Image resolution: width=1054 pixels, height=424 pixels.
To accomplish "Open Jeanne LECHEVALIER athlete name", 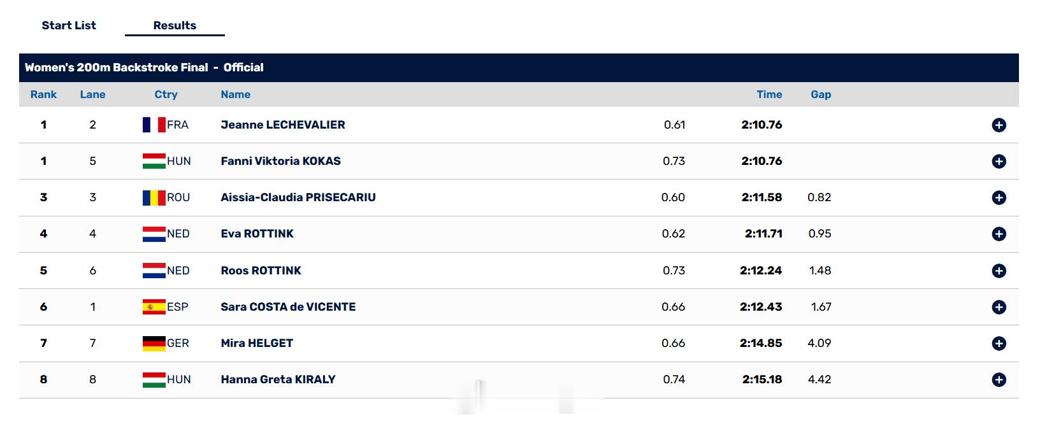I will pos(283,125).
